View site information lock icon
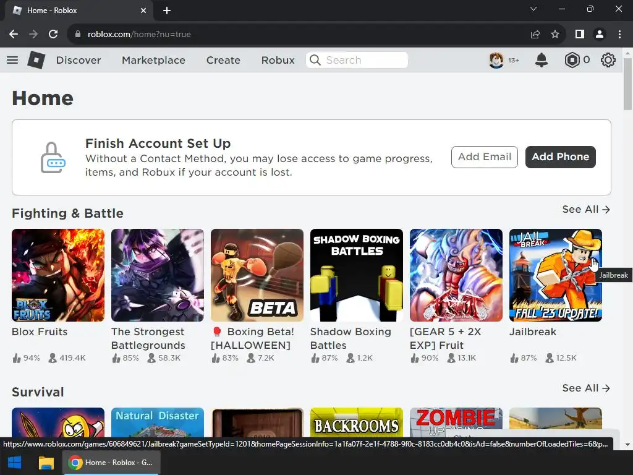This screenshot has width=633, height=475. pyautogui.click(x=78, y=35)
